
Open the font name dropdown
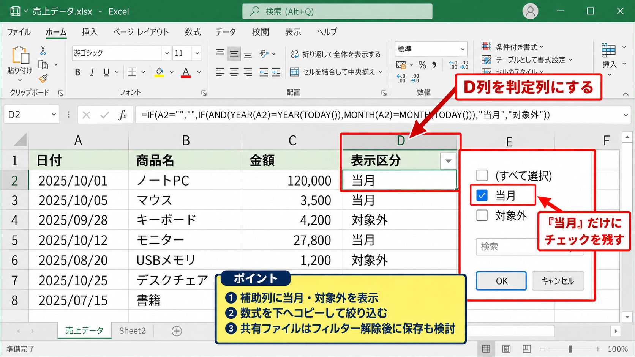(167, 53)
